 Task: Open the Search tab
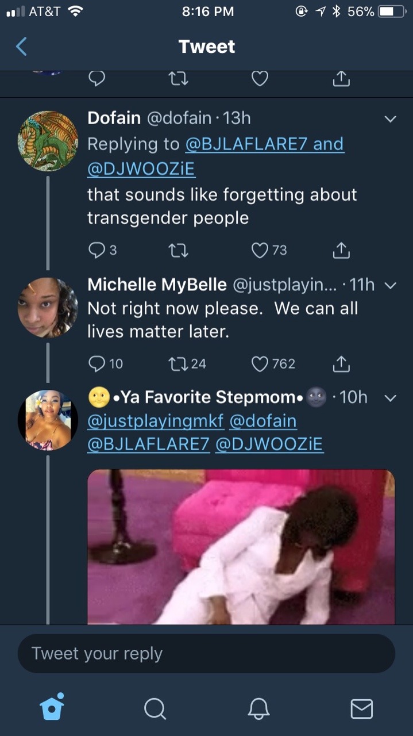[155, 708]
